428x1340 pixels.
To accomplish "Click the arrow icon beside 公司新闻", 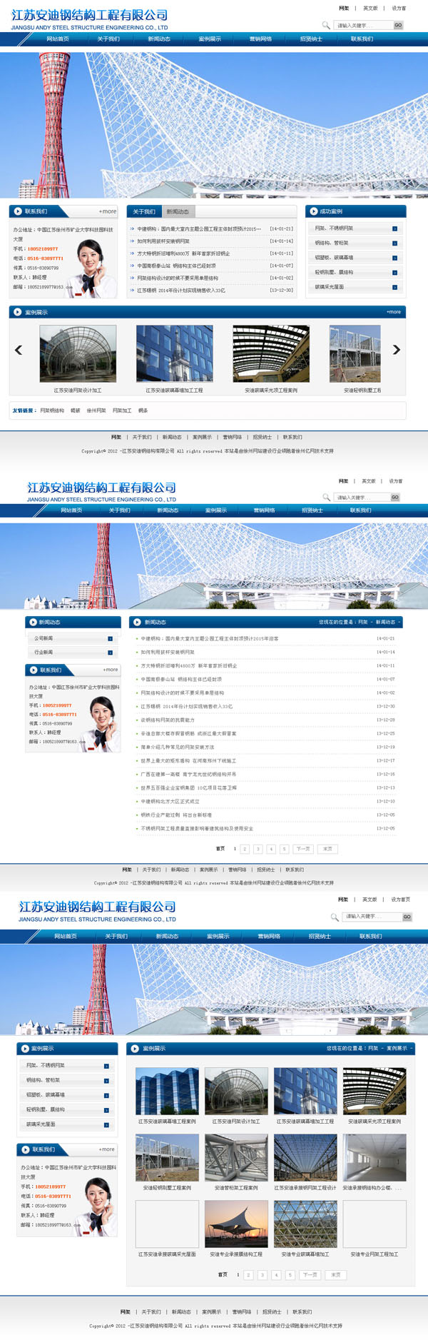I will tap(110, 639).
